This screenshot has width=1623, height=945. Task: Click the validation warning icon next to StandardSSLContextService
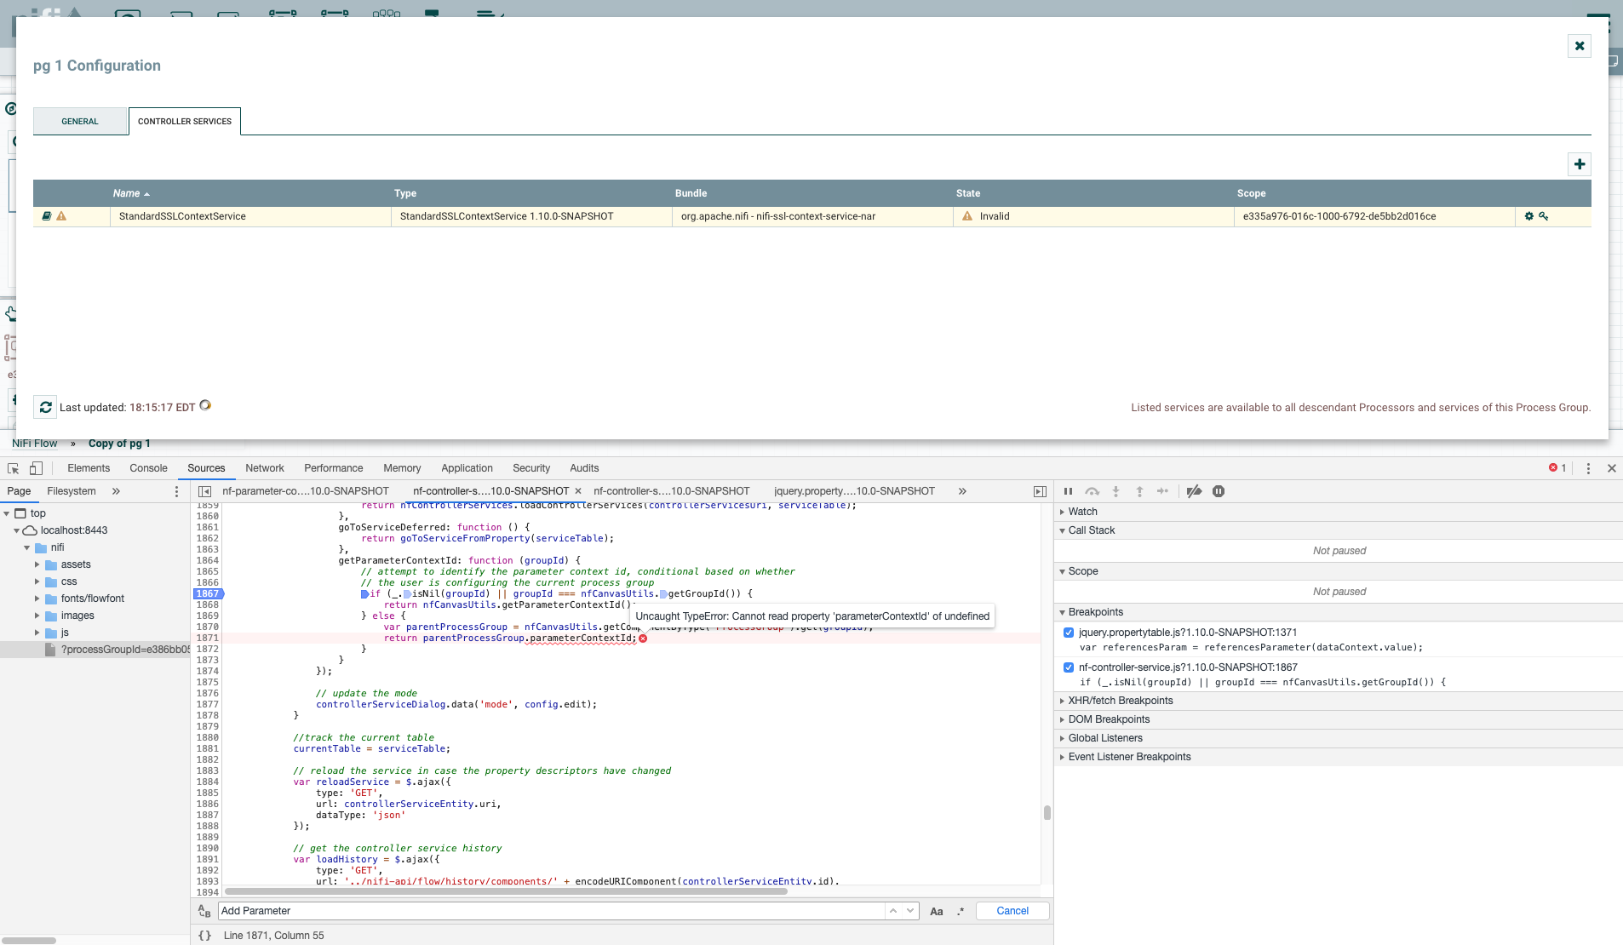[x=61, y=216]
